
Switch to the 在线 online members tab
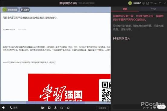point(153,9)
